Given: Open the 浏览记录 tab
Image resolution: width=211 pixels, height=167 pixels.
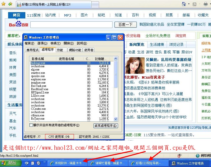Looking at the screenshot, I should (x=176, y=45).
